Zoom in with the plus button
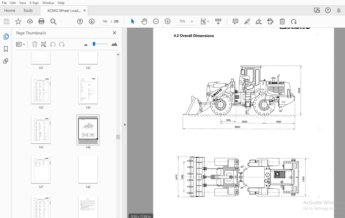Screen dimensions: 345x218 [x=168, y=21]
